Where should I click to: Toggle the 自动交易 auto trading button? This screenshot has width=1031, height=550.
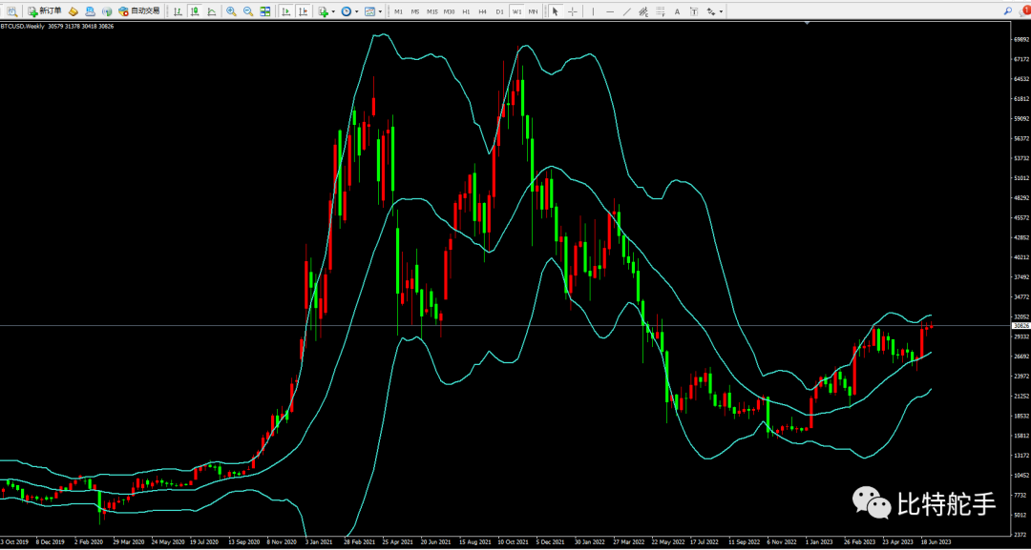(x=139, y=11)
